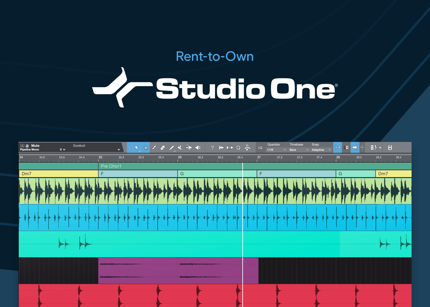The height and width of the screenshot is (307, 430).
Task: Open the Timebase Bars dropdown
Action: [x=299, y=150]
